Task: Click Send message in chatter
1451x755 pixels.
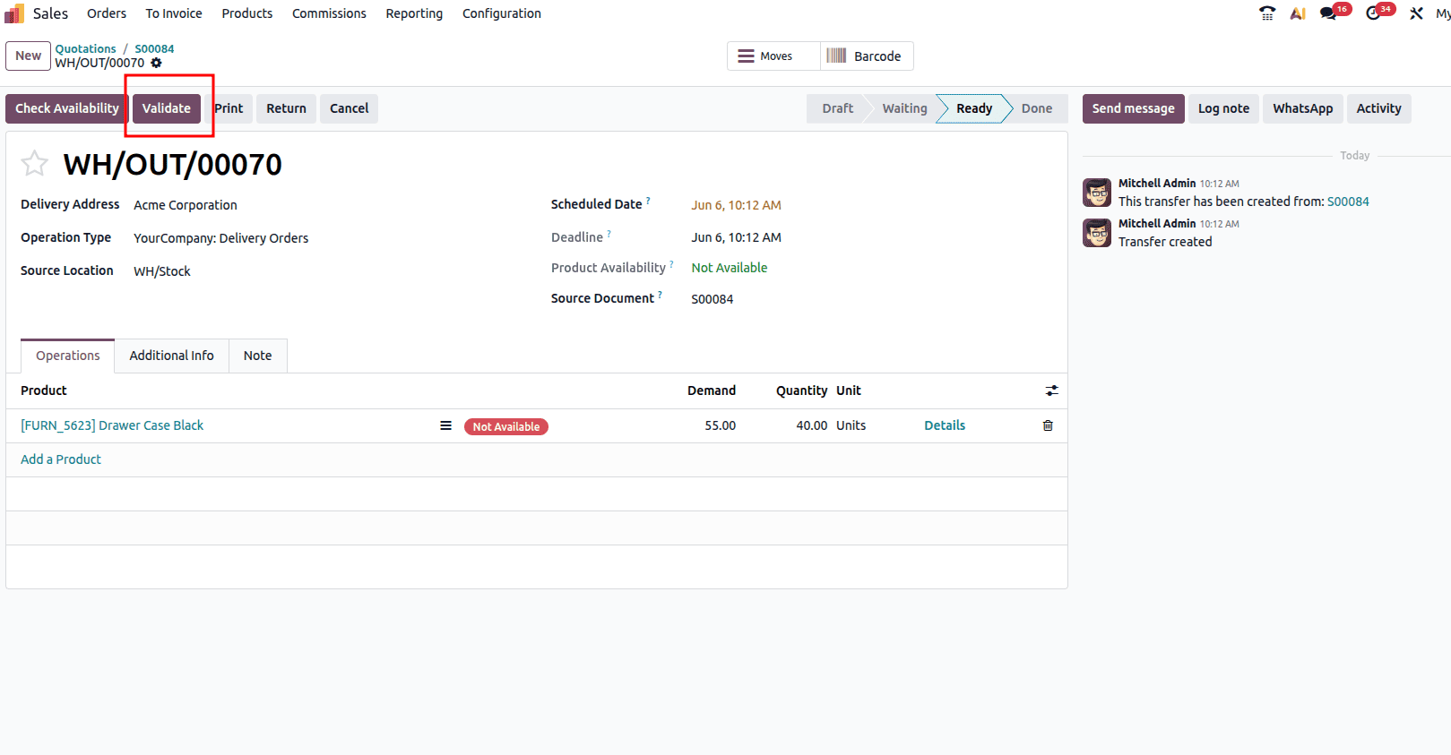Action: tap(1133, 108)
